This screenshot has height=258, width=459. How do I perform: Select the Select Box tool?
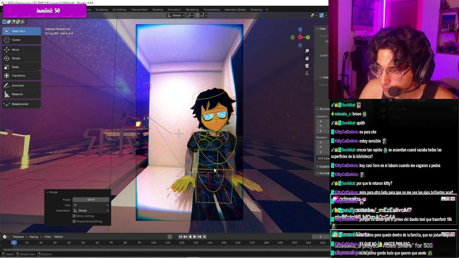click(x=22, y=31)
